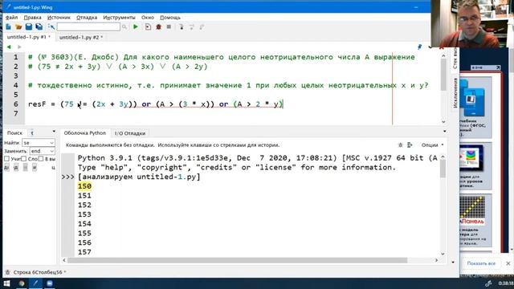The width and height of the screenshot is (514, 289).
Task: Click the toolbar search field
Action: (88, 26)
